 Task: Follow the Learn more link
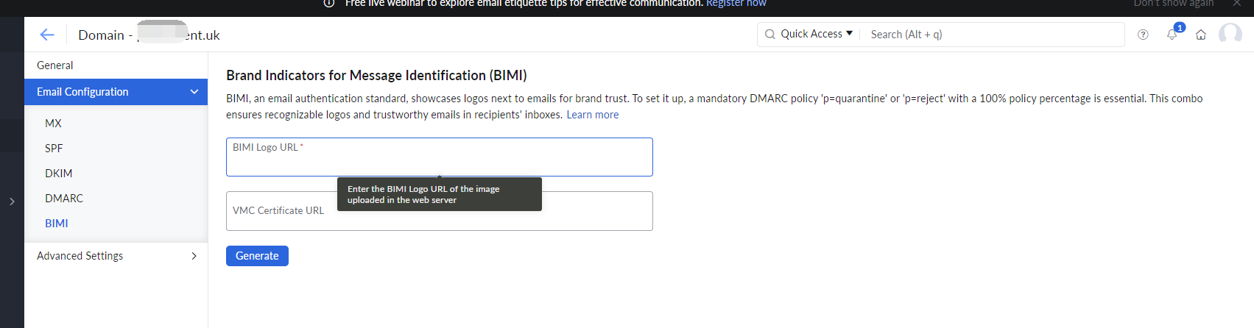[593, 115]
